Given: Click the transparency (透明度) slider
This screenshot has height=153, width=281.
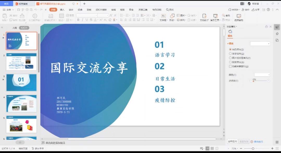Looking at the screenshot, I should 260,81.
